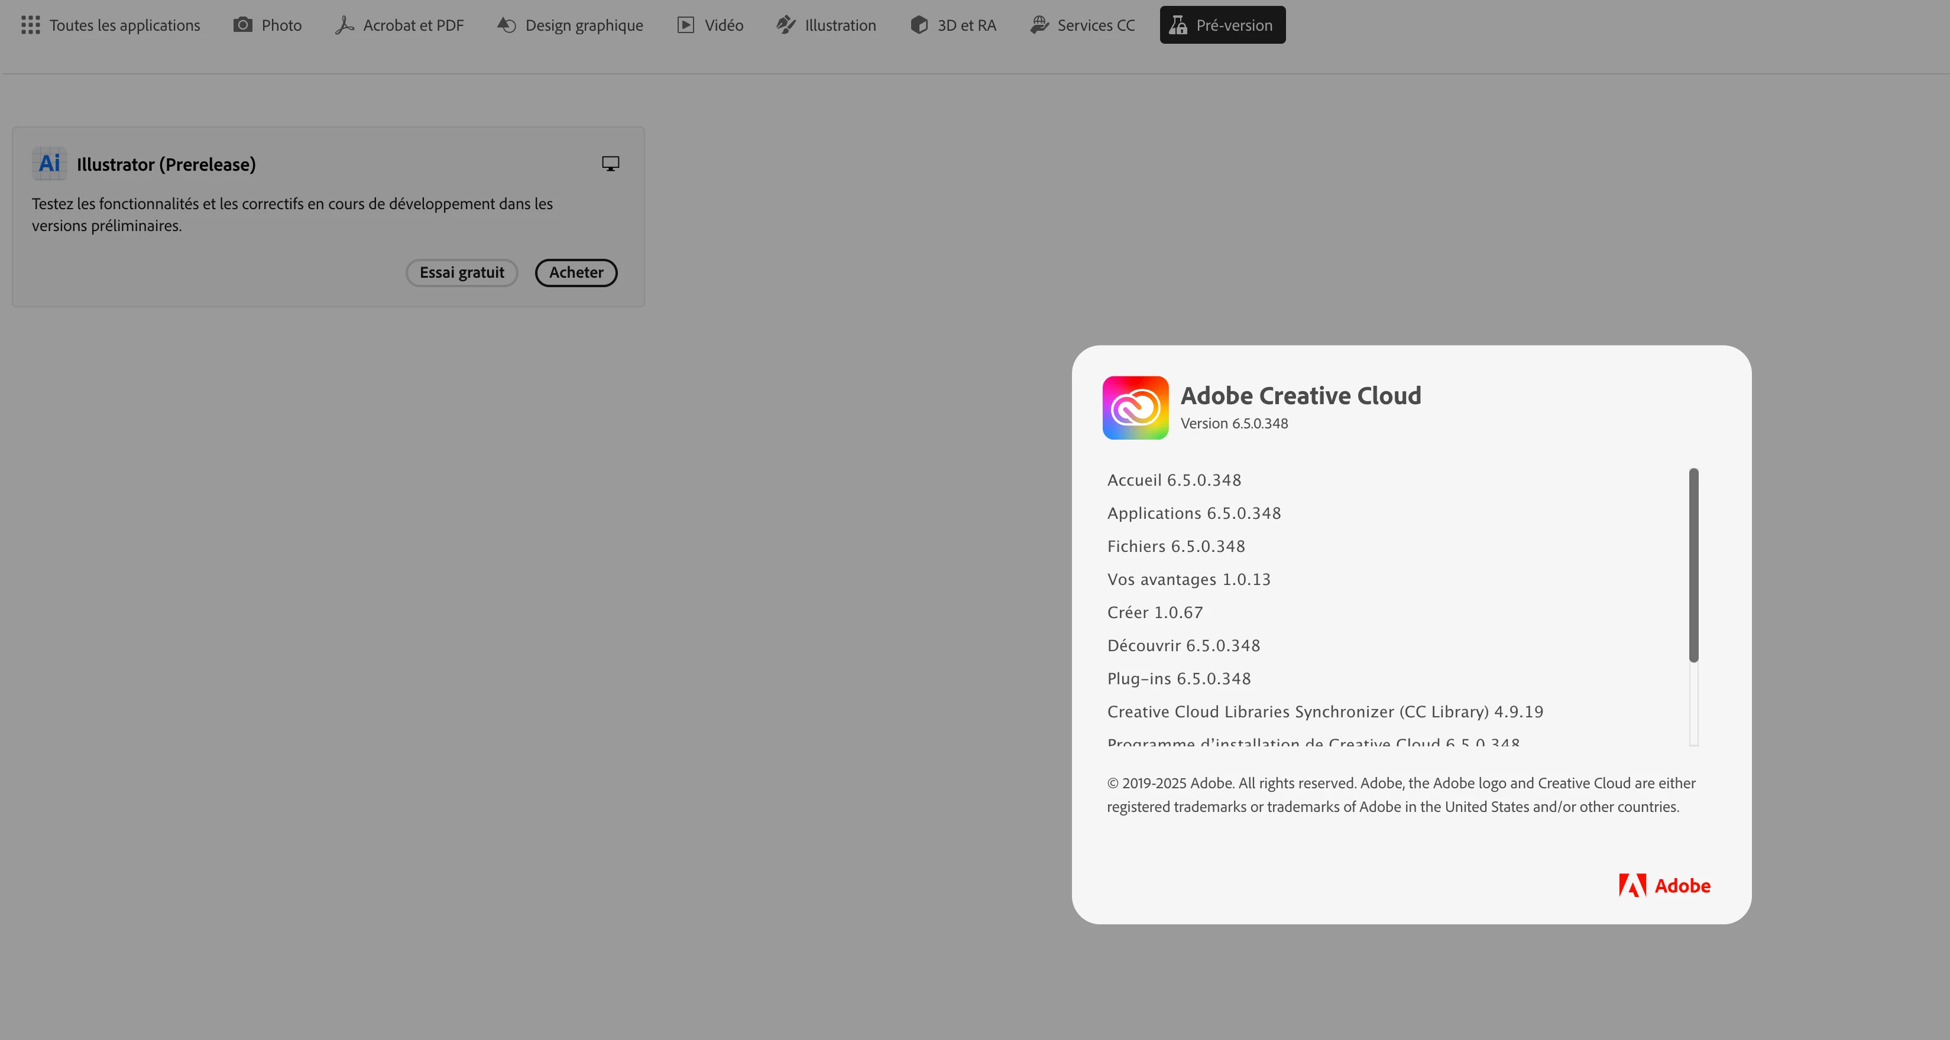Click the Illustrator (Prerelease) title
Image resolution: width=1950 pixels, height=1040 pixels.
point(166,164)
